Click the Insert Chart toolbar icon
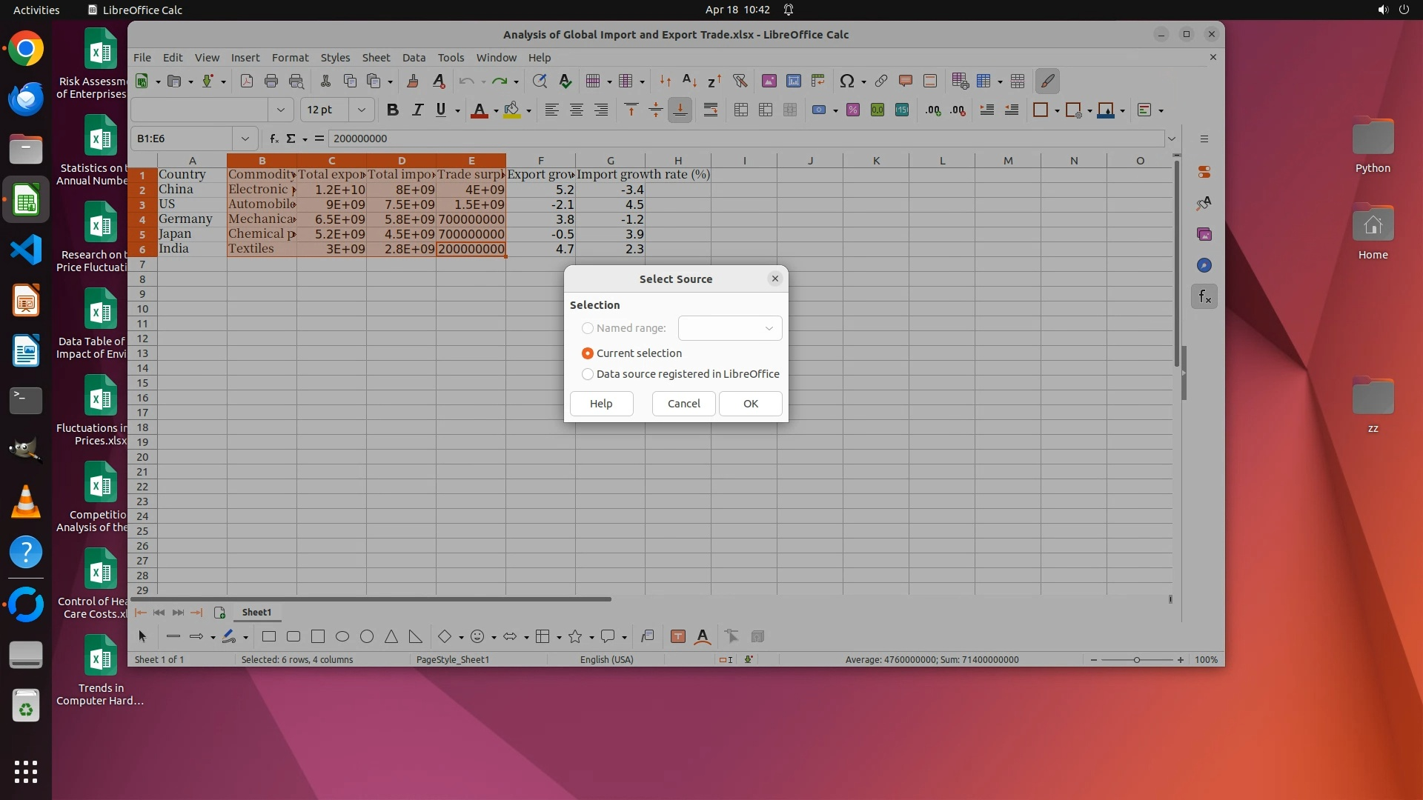The width and height of the screenshot is (1423, 800). click(794, 81)
